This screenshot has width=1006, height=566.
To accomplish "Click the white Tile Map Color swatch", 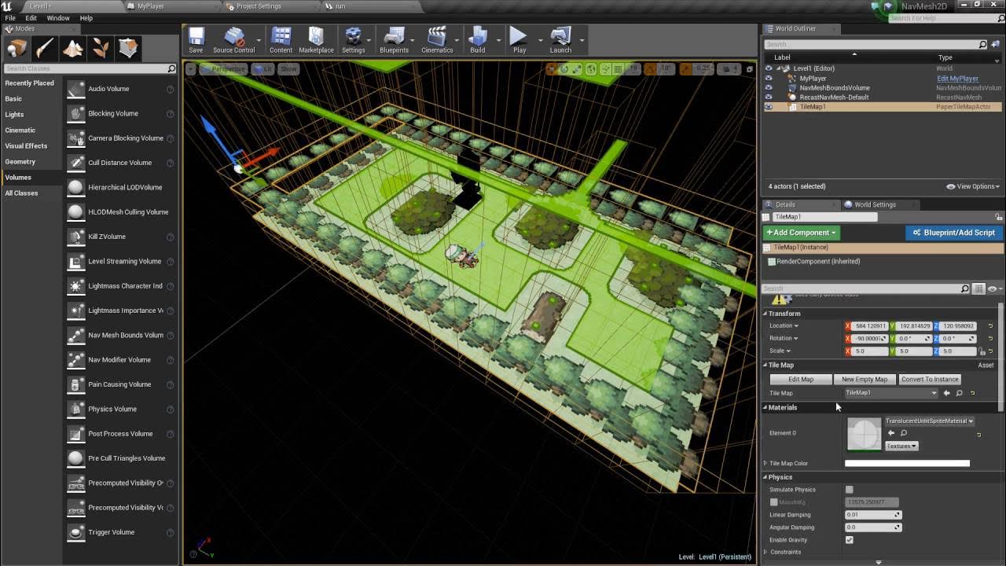I will 907,464.
